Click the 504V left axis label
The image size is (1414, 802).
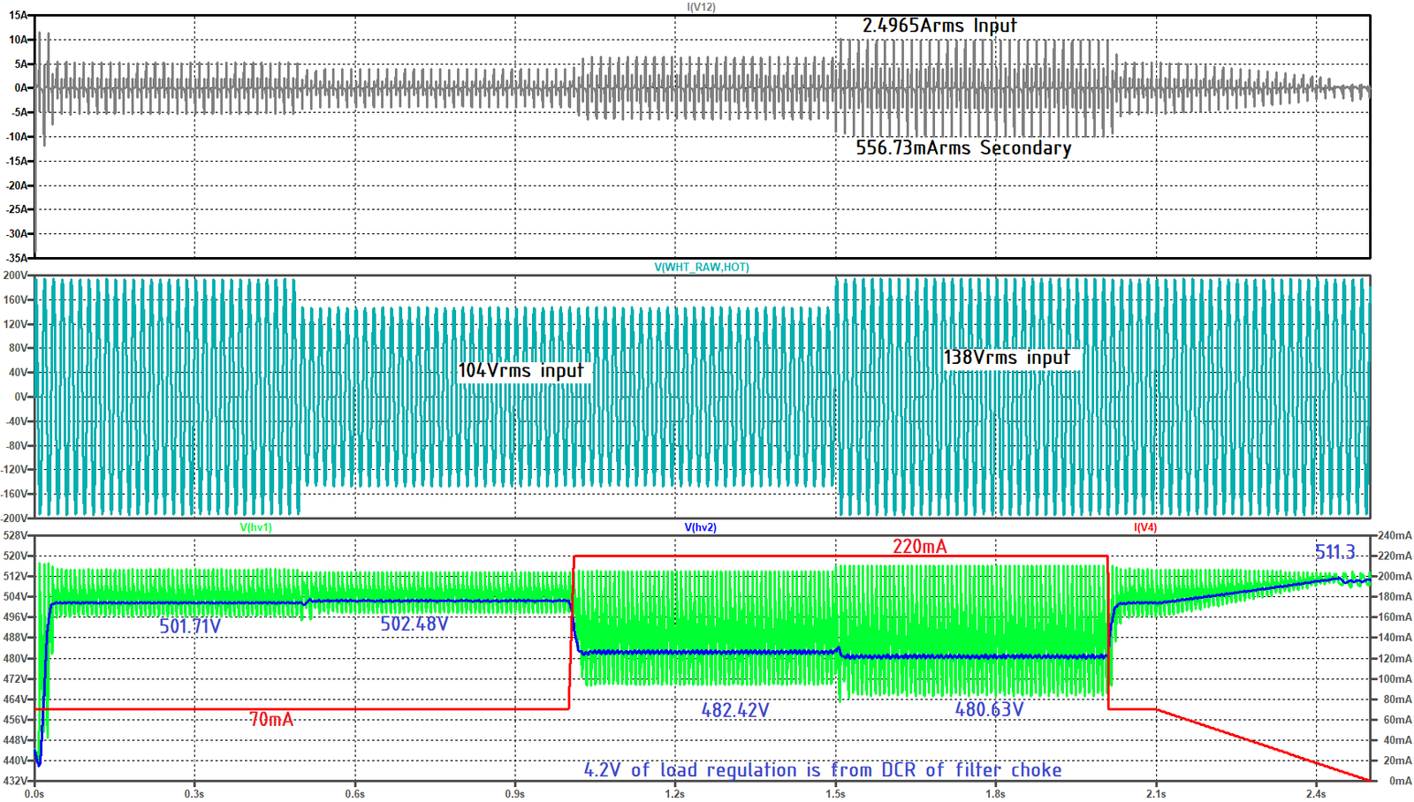(x=15, y=596)
